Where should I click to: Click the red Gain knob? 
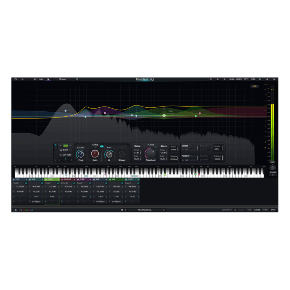(95, 154)
